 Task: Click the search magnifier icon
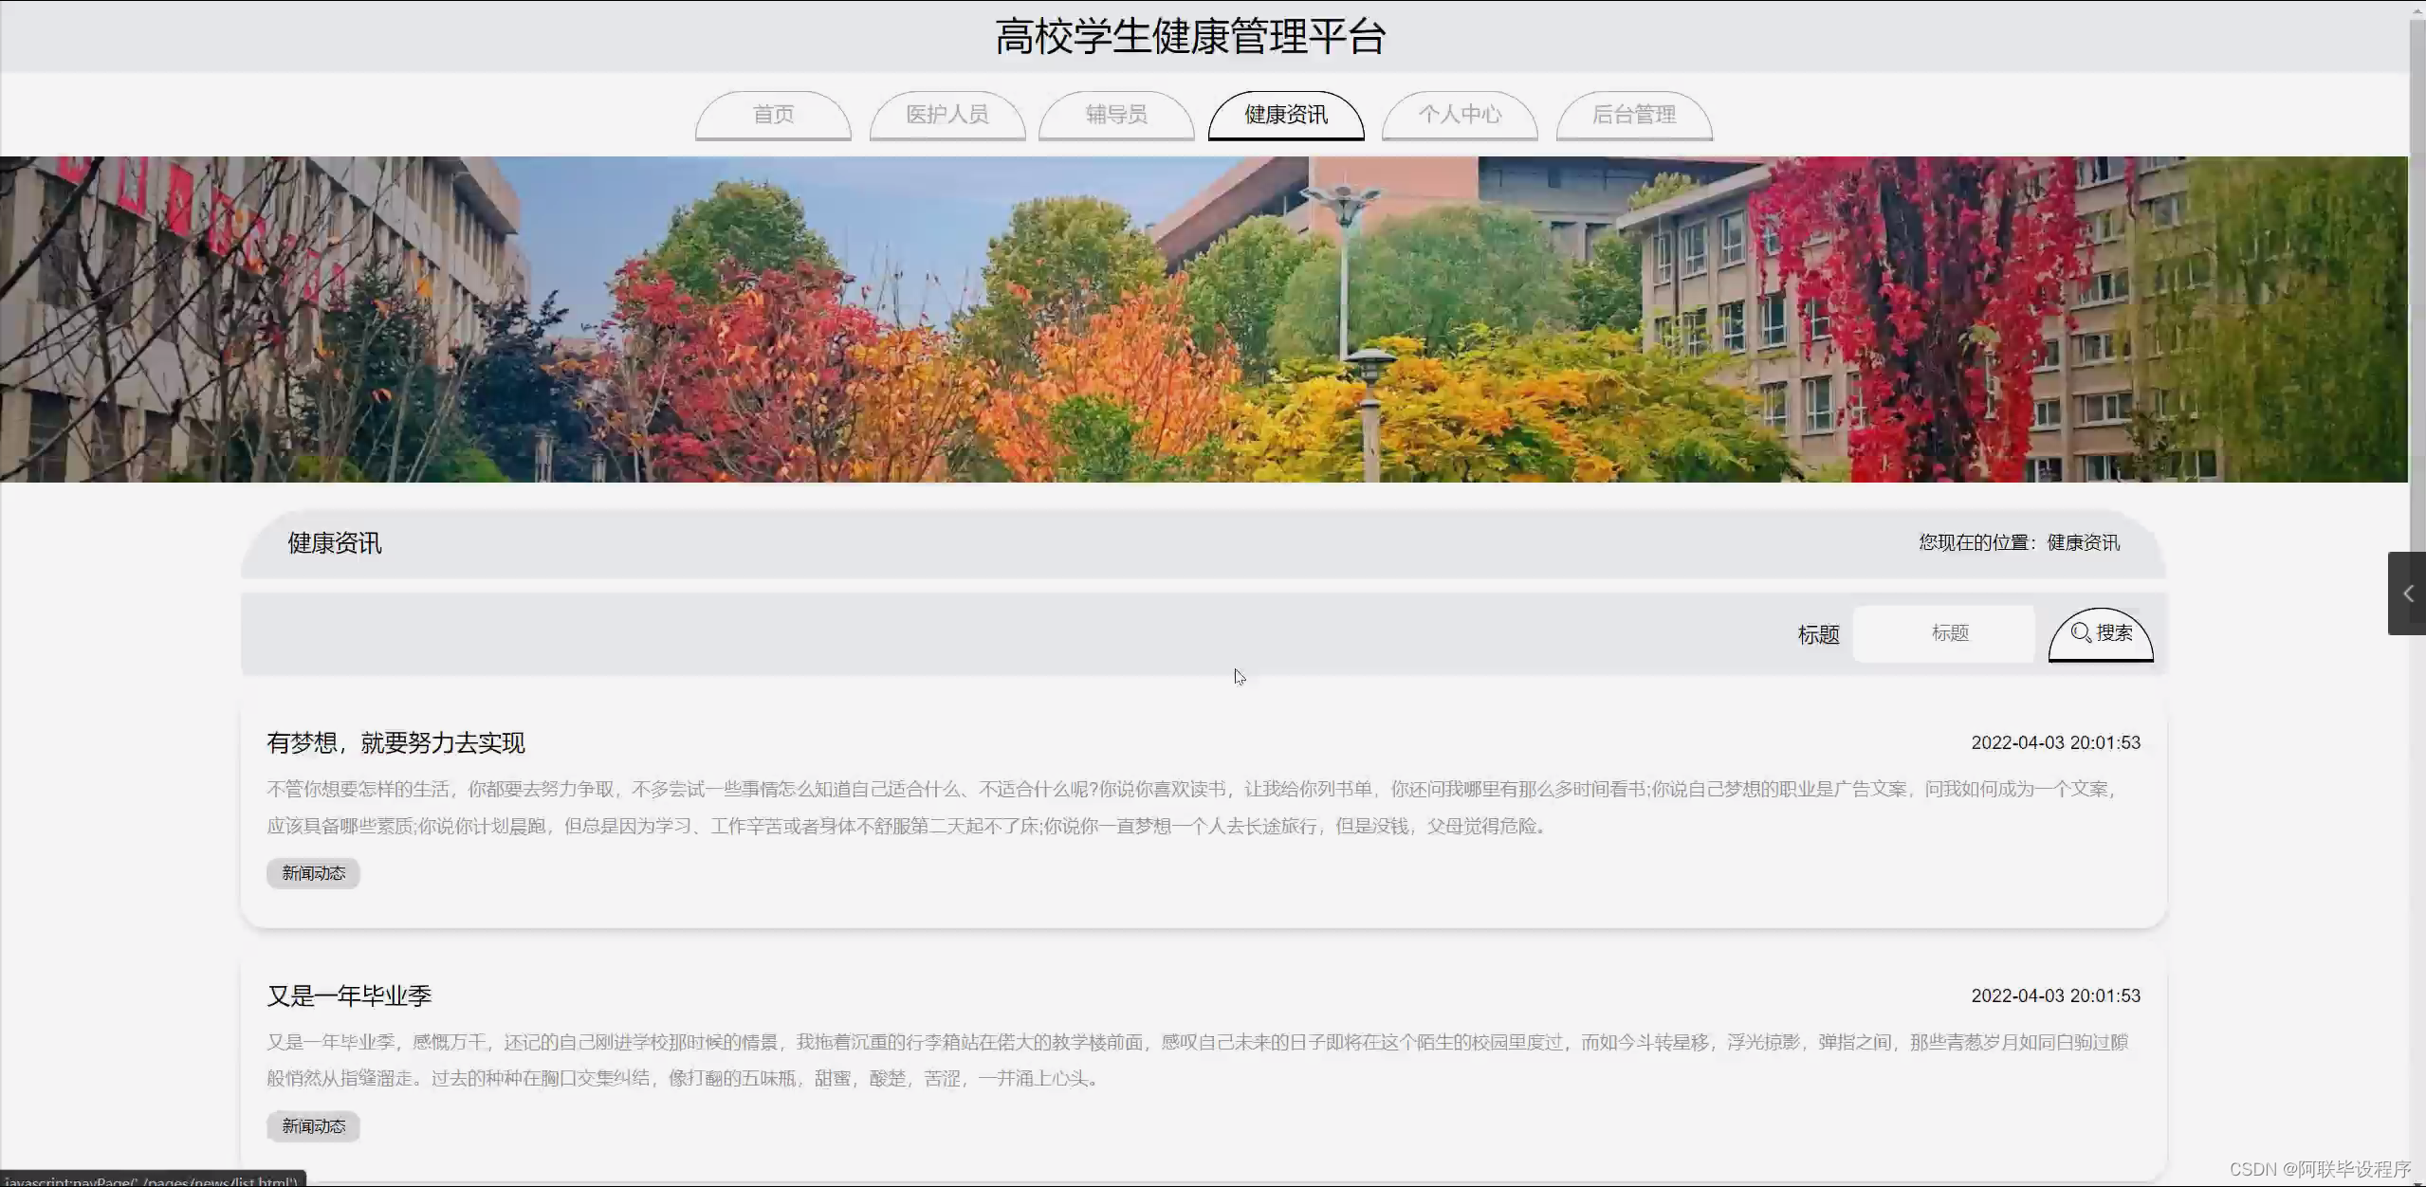[x=2083, y=633]
